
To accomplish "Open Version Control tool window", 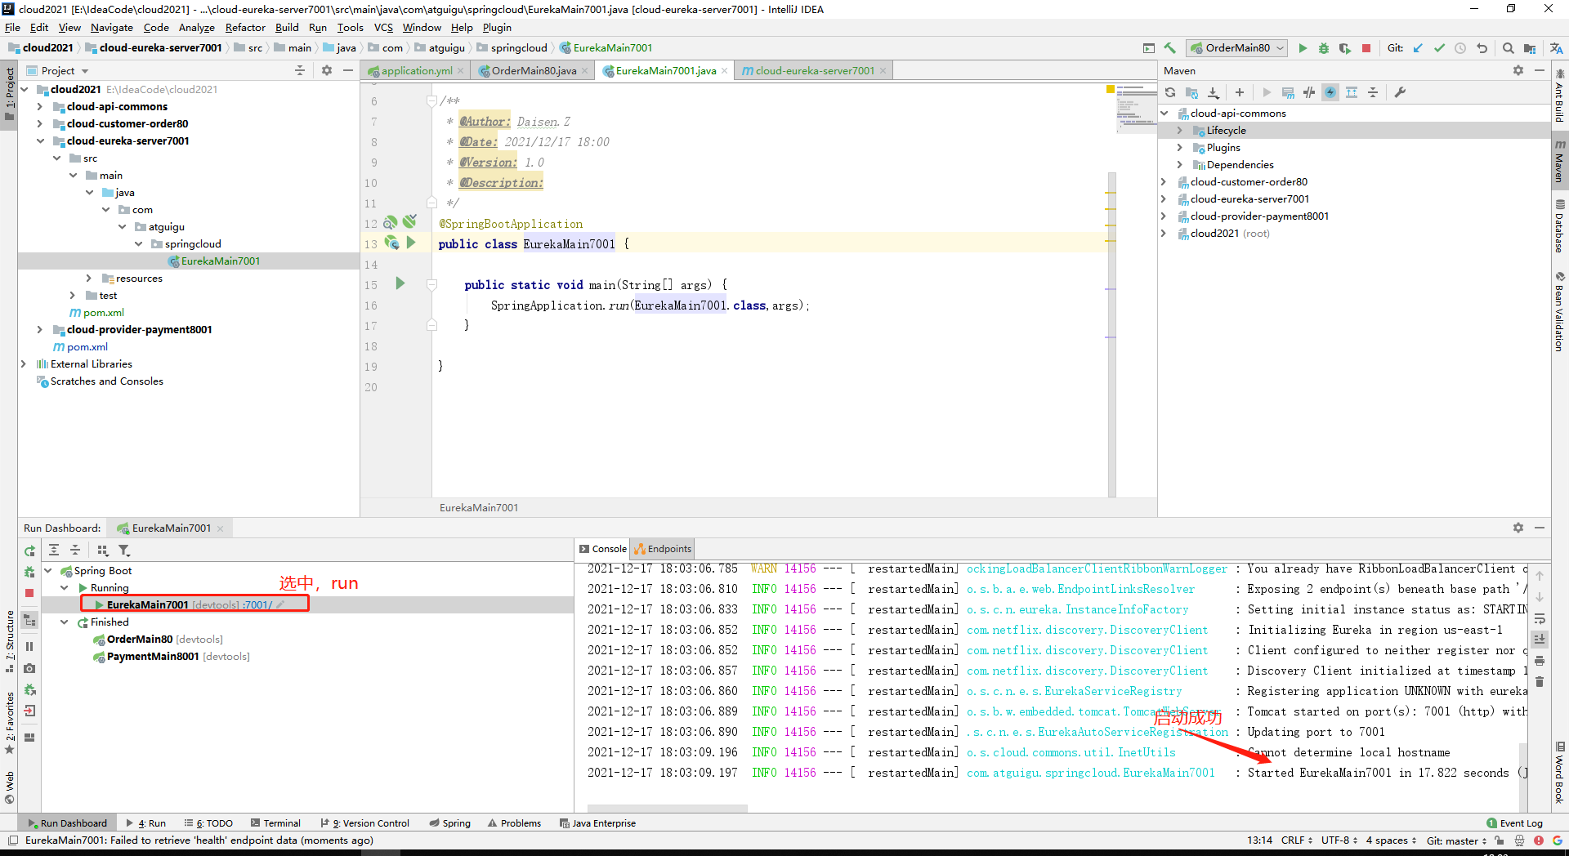I will coord(365,823).
